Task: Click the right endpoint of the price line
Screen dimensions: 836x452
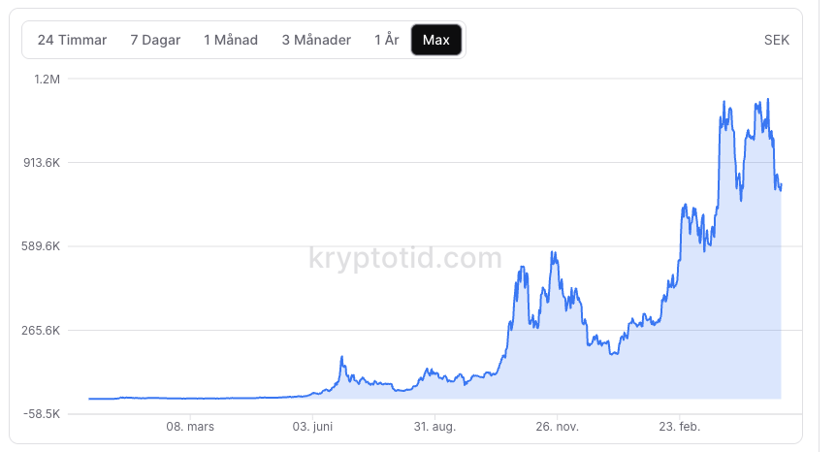Action: (781, 184)
